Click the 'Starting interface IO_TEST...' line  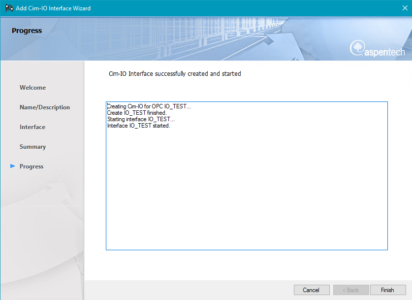click(141, 119)
